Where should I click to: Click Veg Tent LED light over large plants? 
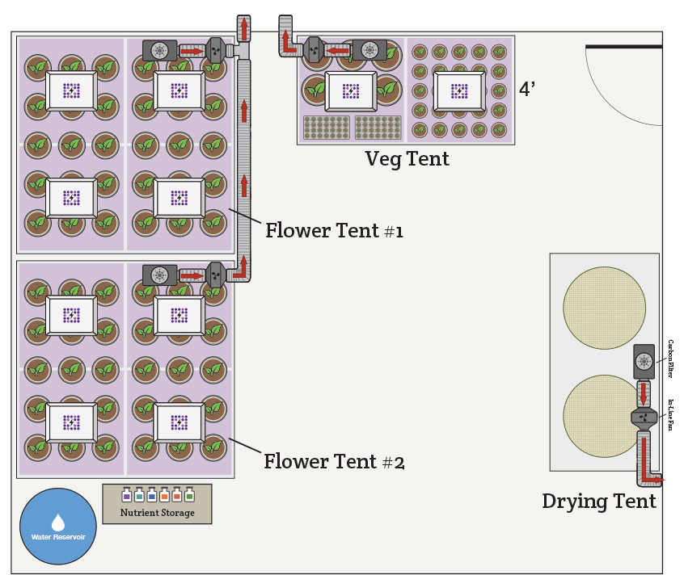pos(351,91)
